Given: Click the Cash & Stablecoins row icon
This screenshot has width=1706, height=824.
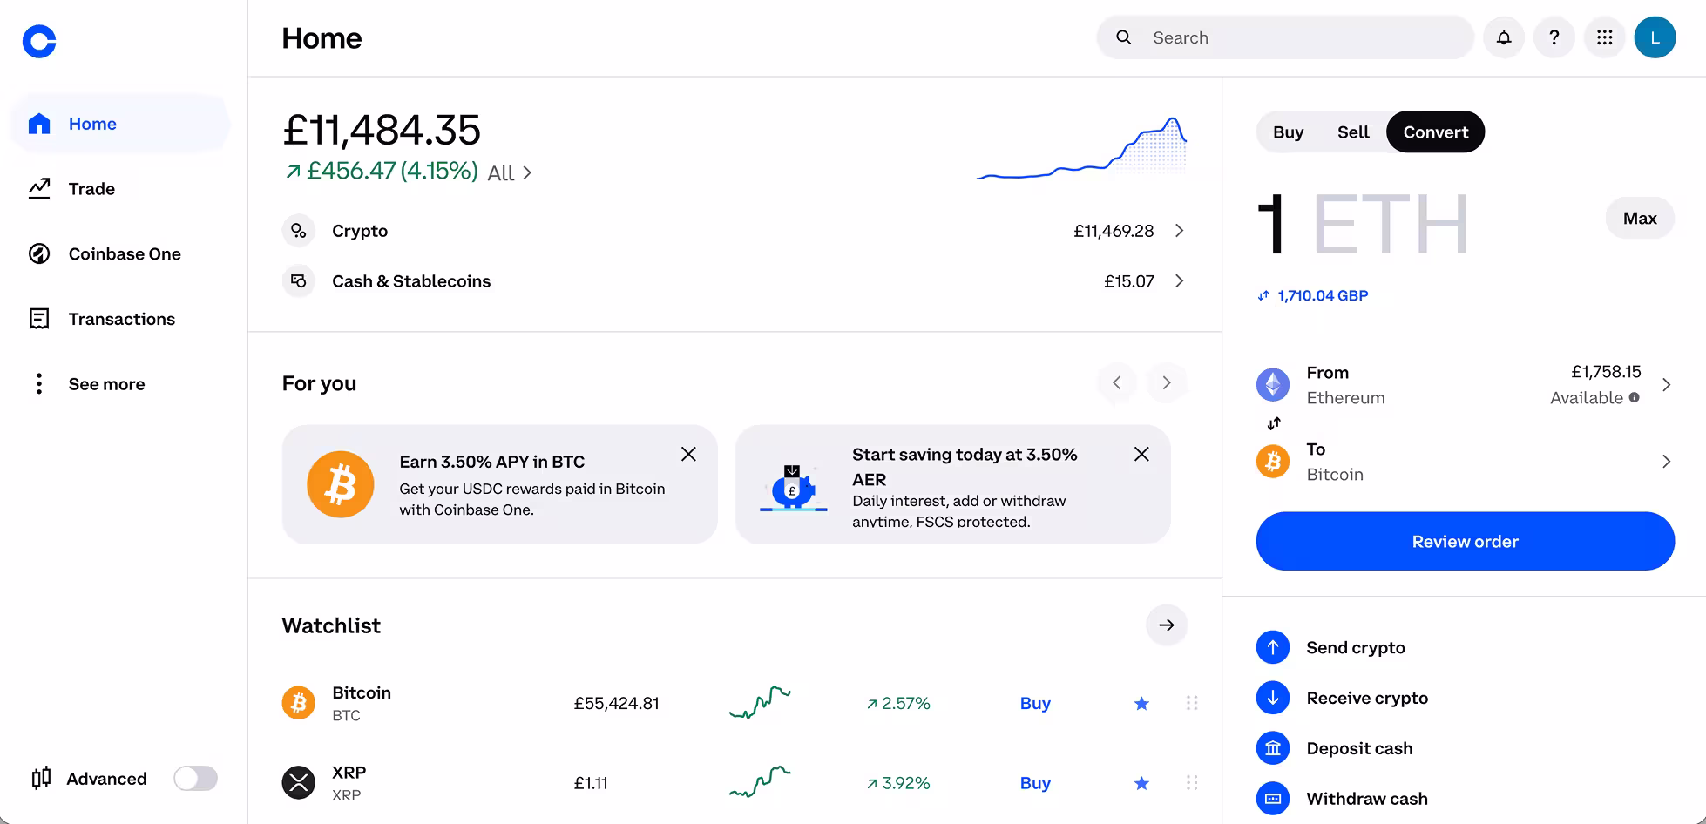Looking at the screenshot, I should pos(299,281).
